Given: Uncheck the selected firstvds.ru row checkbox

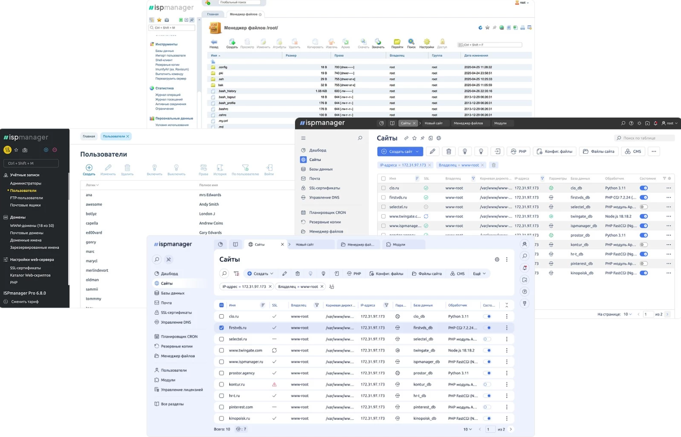Looking at the screenshot, I should click(x=221, y=328).
